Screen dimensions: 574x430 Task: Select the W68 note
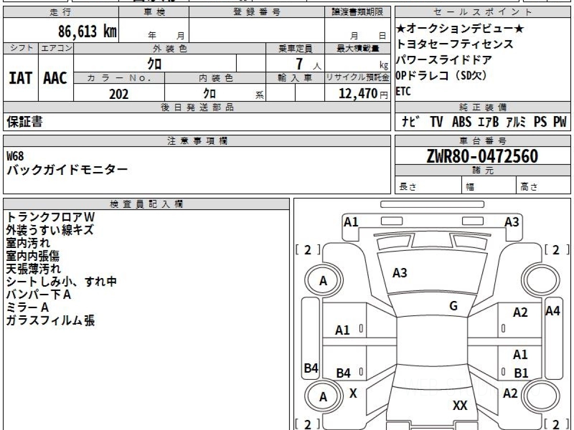15,156
